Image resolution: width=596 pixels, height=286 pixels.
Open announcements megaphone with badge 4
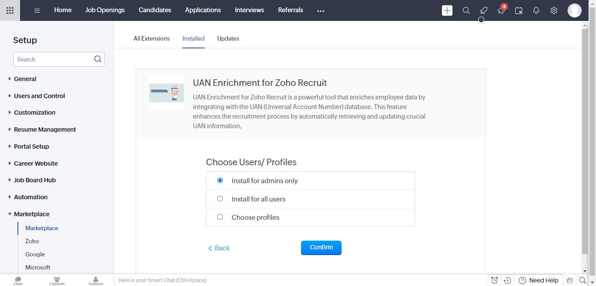[x=501, y=10]
